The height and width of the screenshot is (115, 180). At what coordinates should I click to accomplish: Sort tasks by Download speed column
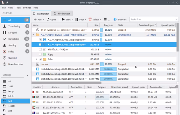(x=147, y=25)
